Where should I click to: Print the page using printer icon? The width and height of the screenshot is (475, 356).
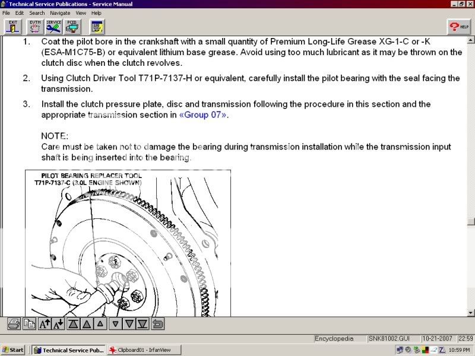14,324
